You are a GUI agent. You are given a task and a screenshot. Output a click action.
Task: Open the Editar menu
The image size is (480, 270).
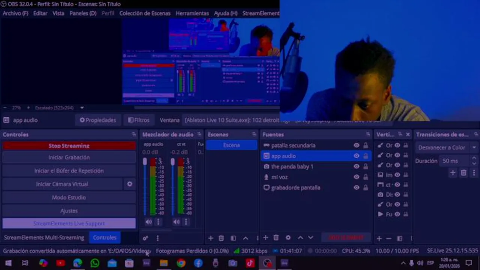40,13
